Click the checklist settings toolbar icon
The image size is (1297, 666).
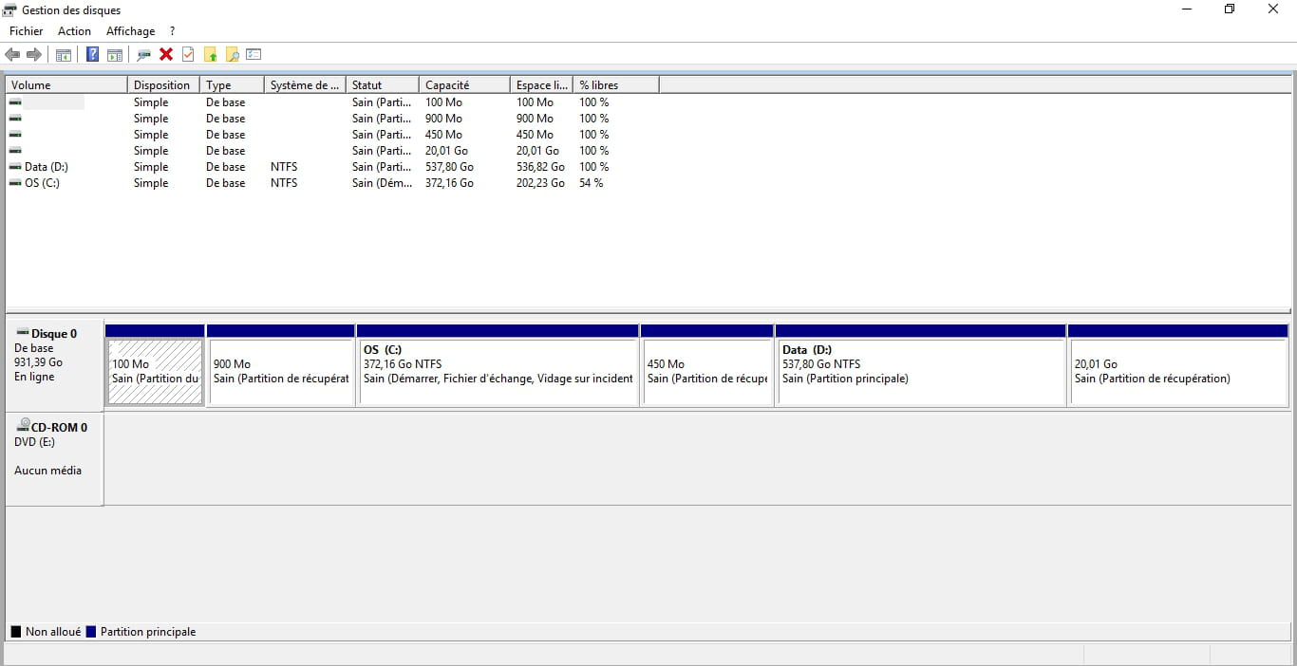[x=254, y=54]
